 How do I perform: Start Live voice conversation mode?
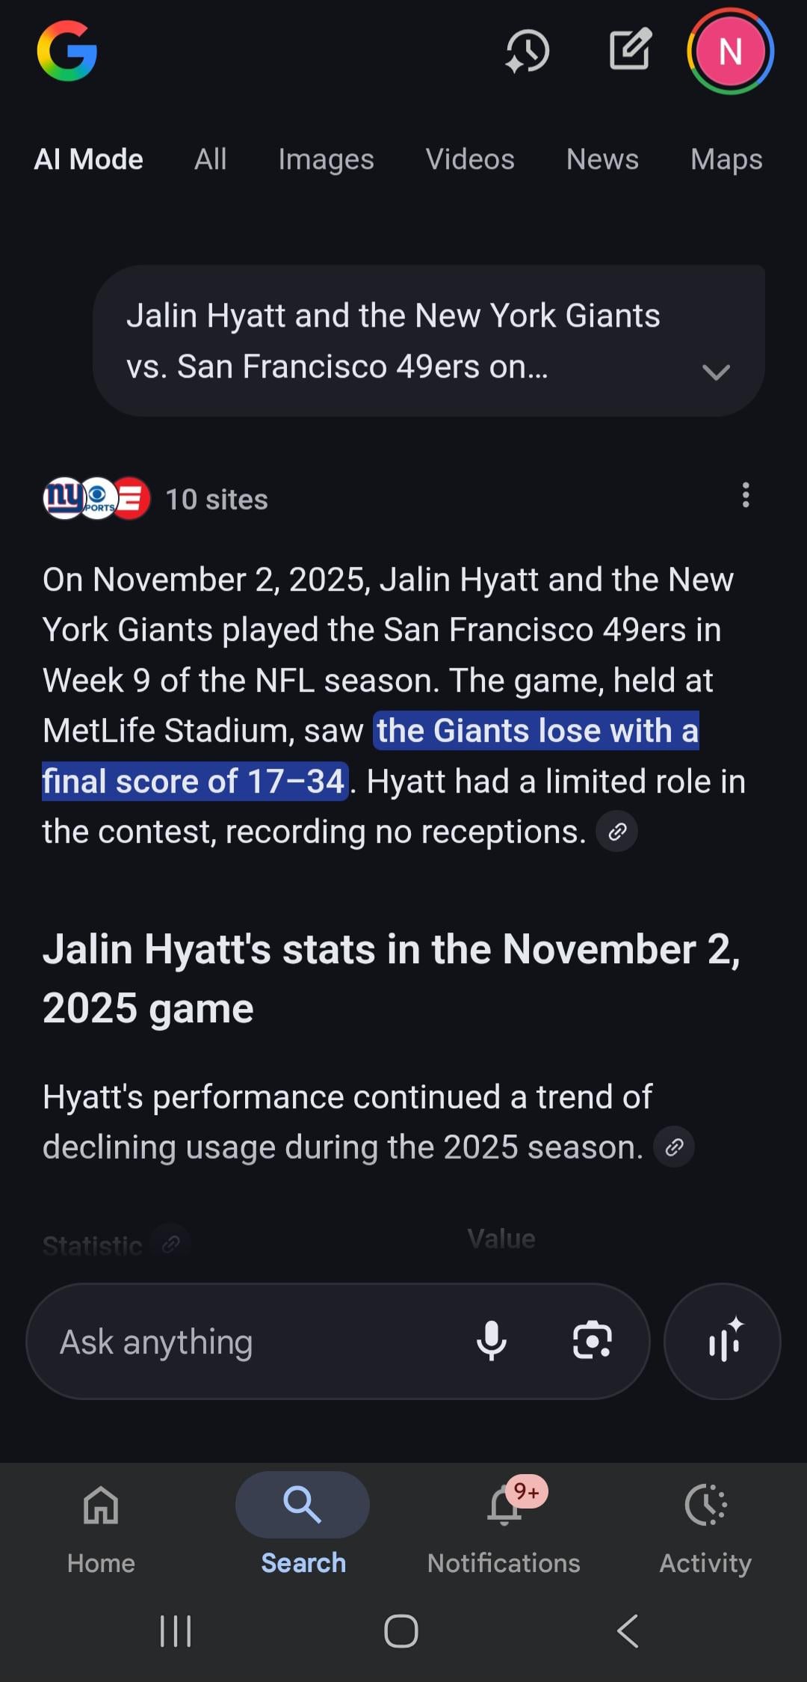tap(723, 1341)
